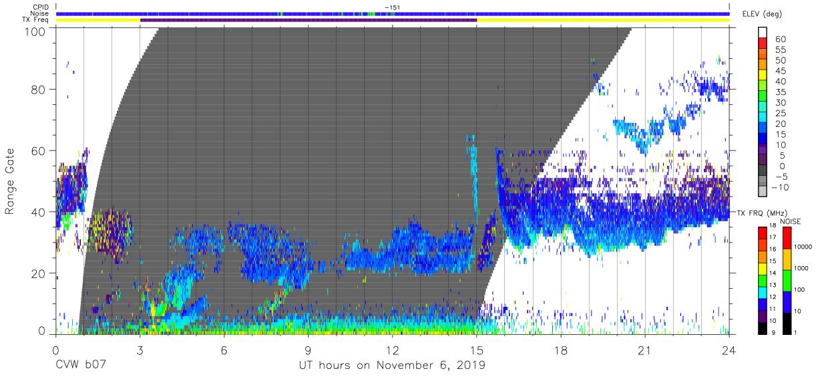Click the 'Noise' row label at top left
The width and height of the screenshot is (820, 379).
[40, 13]
